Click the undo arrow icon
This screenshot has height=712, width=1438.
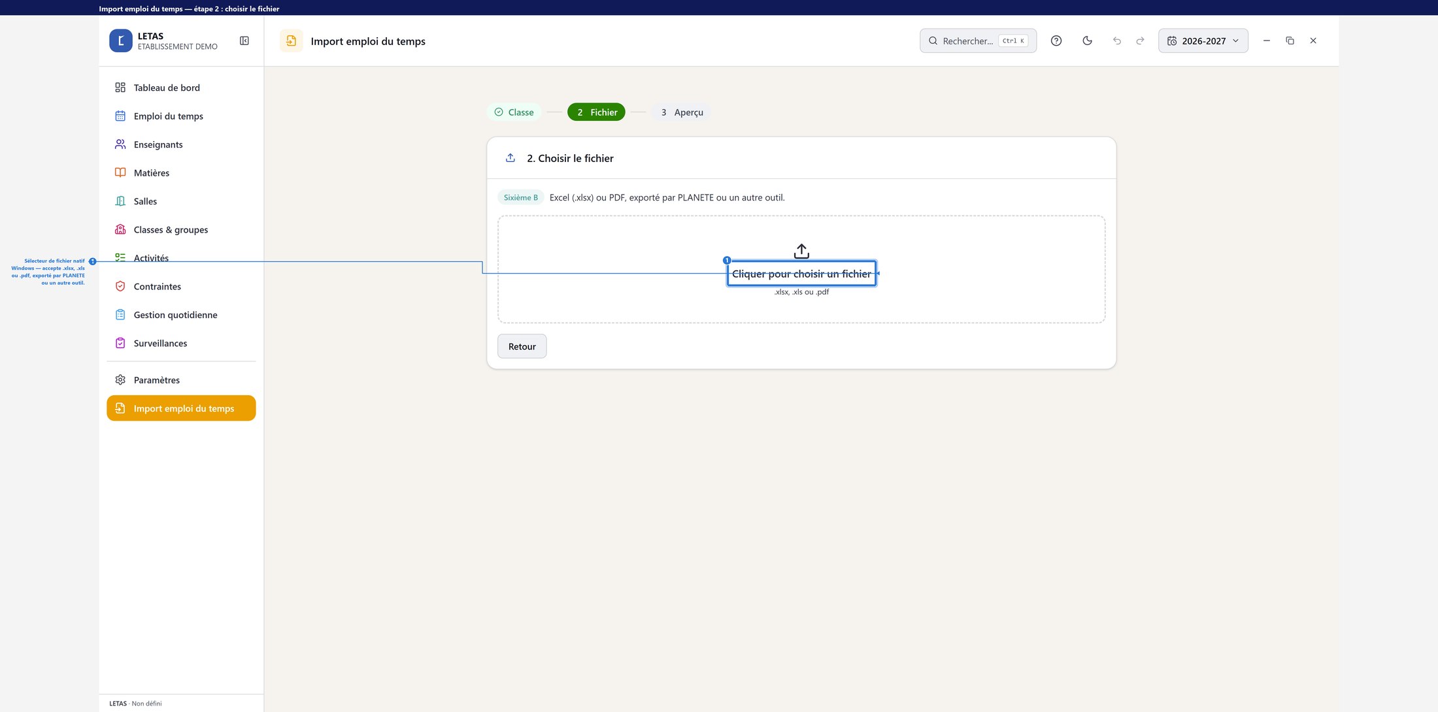click(x=1117, y=40)
